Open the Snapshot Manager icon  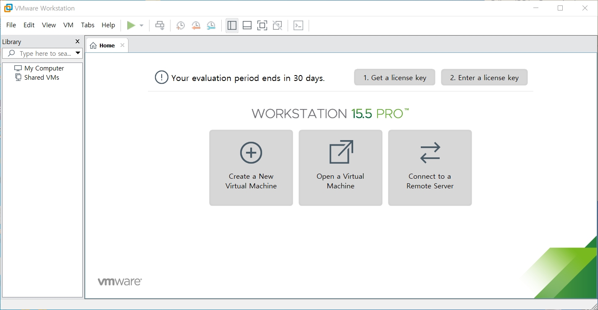(211, 26)
